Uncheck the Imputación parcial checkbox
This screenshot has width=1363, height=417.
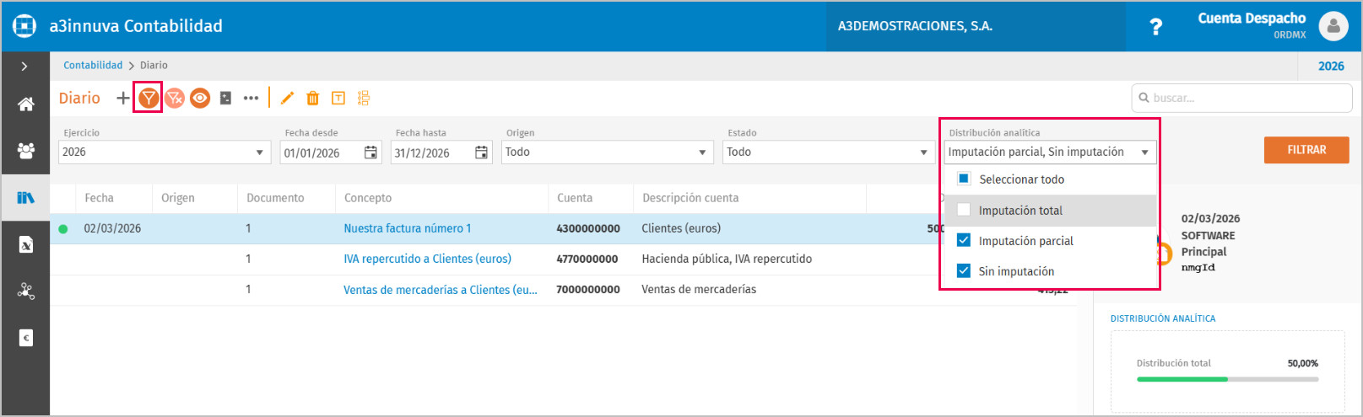(x=964, y=240)
